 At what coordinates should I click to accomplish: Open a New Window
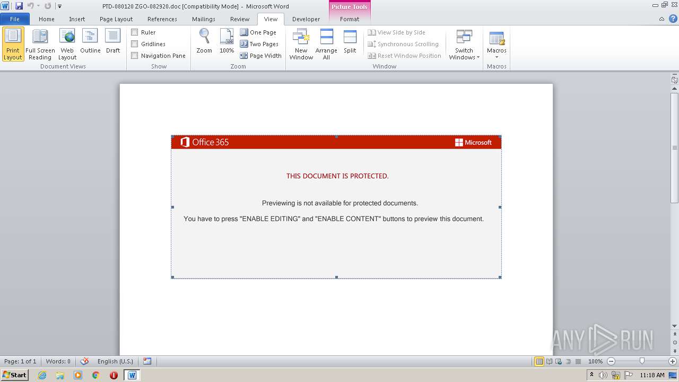(x=301, y=45)
